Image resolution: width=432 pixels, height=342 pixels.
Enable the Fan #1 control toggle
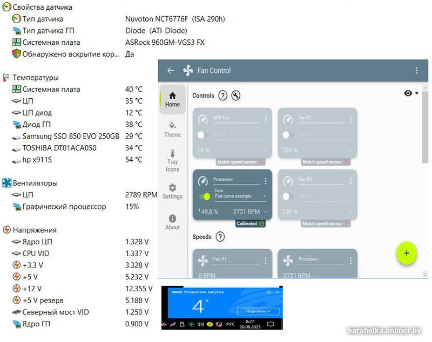click(x=288, y=135)
